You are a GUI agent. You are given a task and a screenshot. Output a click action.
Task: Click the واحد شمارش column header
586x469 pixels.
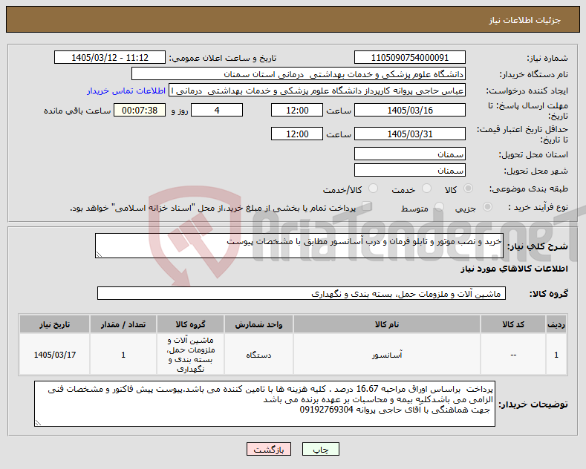pos(258,324)
